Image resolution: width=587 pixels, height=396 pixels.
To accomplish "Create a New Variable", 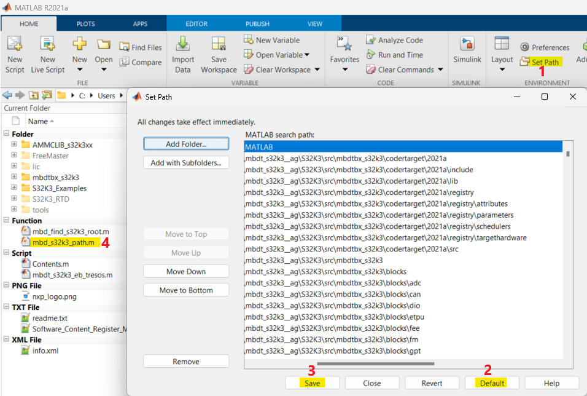I will click(272, 40).
